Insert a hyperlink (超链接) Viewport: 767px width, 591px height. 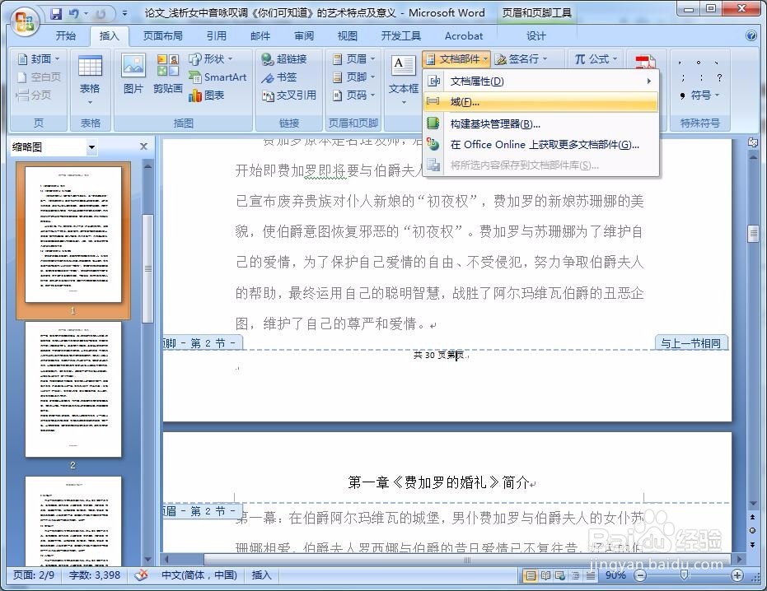pyautogui.click(x=284, y=59)
